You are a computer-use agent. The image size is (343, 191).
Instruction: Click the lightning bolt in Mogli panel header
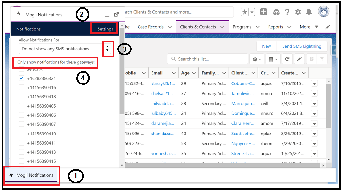click(19, 14)
